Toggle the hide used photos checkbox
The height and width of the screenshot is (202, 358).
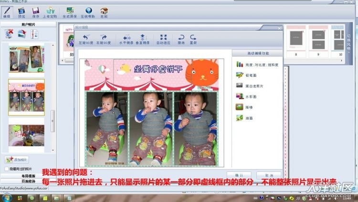(x=6, y=169)
